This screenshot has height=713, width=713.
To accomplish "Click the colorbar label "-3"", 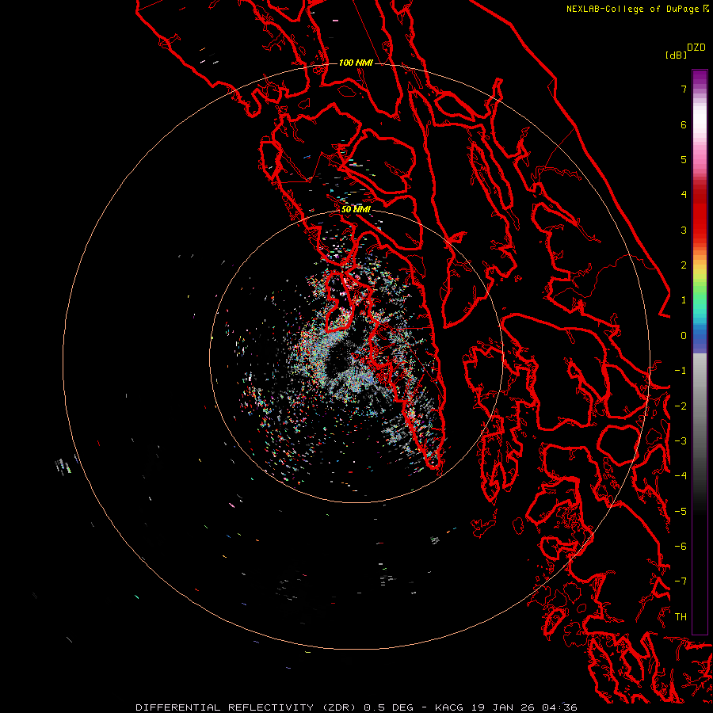I will coord(681,441).
